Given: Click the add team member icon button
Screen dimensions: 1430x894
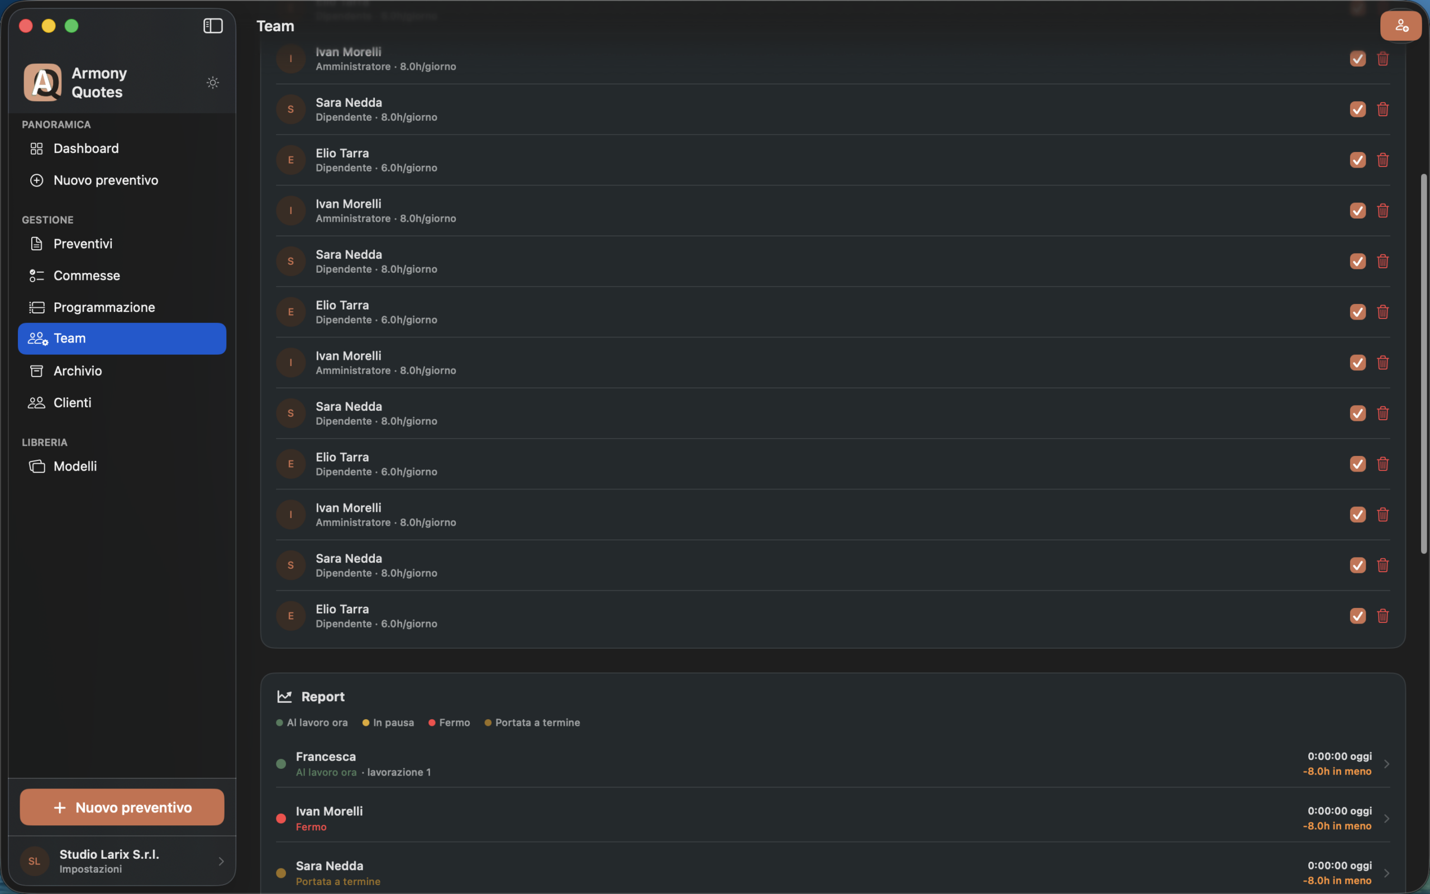Looking at the screenshot, I should pos(1400,26).
